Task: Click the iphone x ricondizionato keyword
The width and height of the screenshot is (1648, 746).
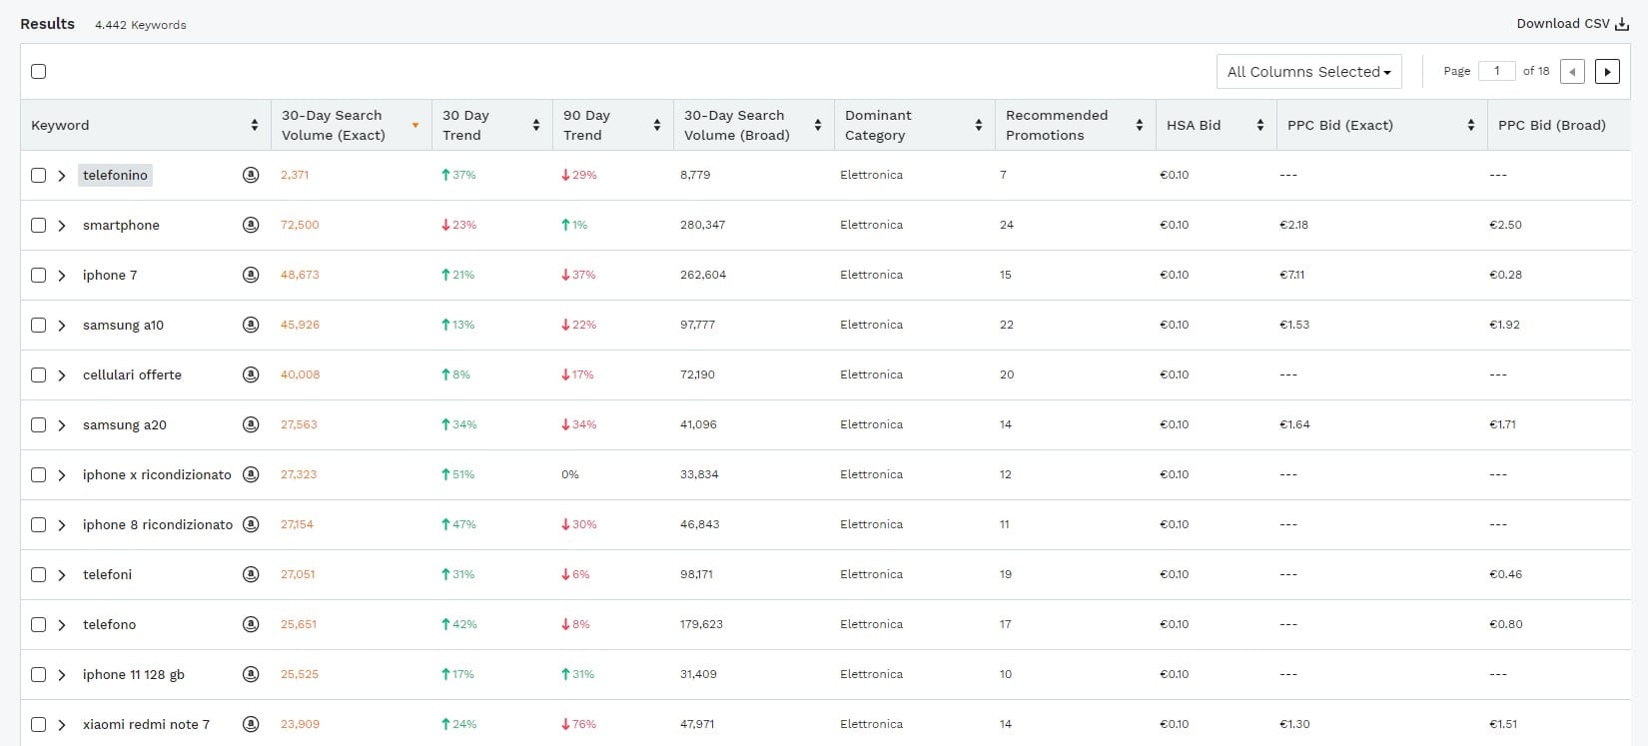Action: pos(157,474)
